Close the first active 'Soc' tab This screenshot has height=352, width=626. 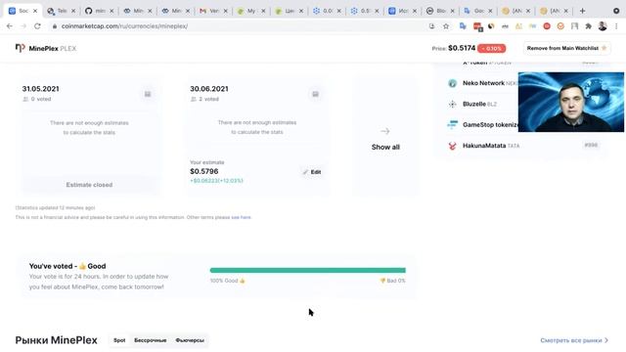pos(35,11)
